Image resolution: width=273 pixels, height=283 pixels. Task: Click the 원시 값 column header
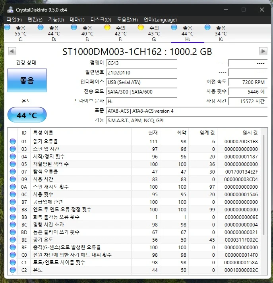pos(239,133)
